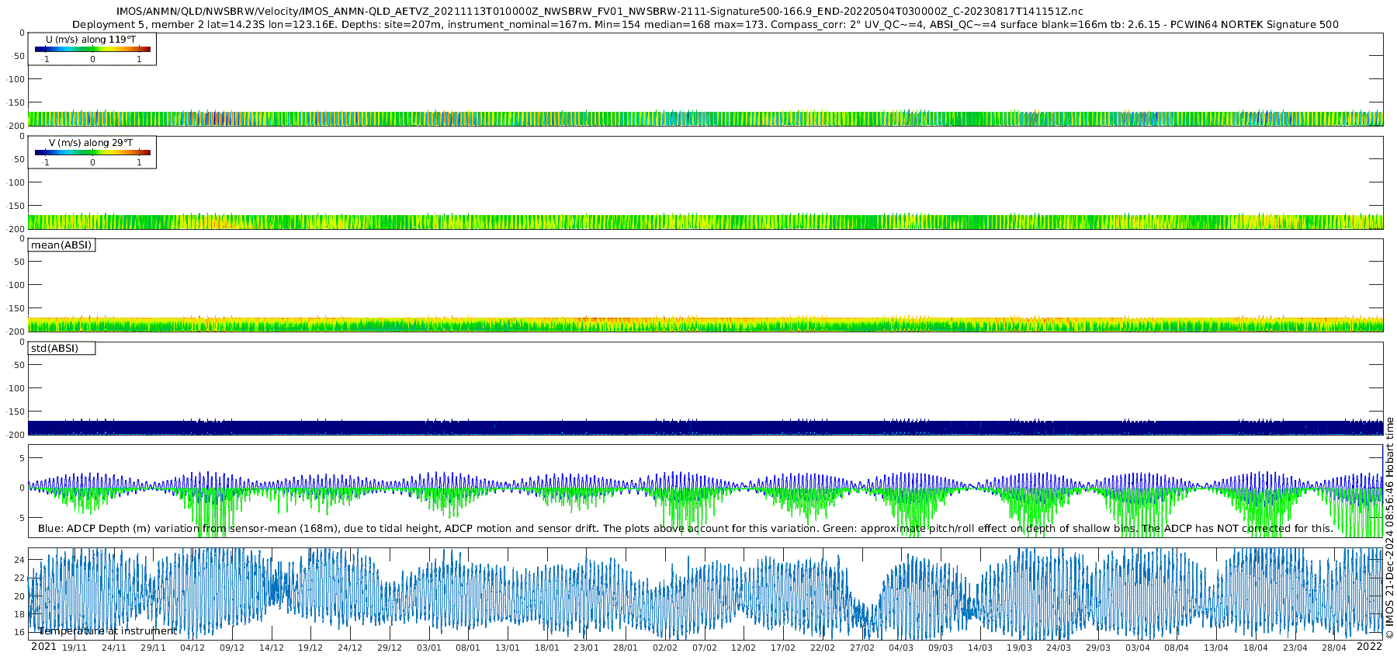
Task: Click the NetCDF file path title
Action: click(599, 12)
